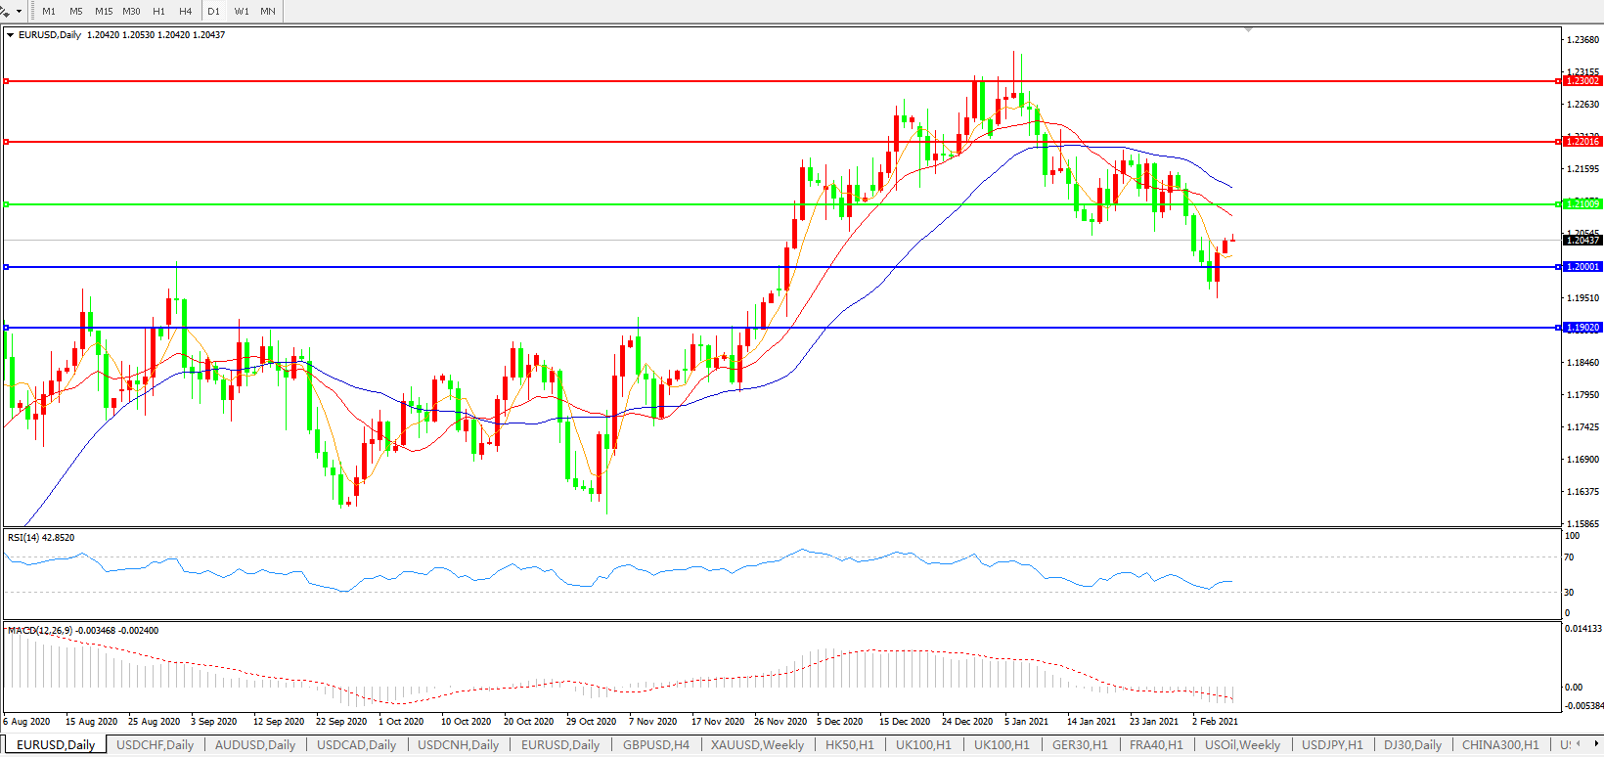Click the gray chart shift triangle marker
Screen dimensions: 1604x757
[x=1248, y=30]
